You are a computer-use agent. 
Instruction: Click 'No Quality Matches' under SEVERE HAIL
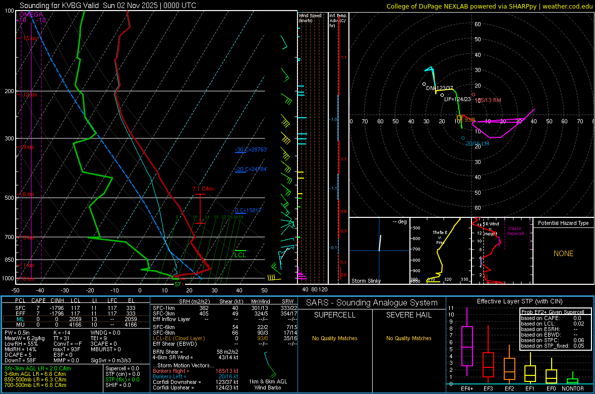[408, 338]
